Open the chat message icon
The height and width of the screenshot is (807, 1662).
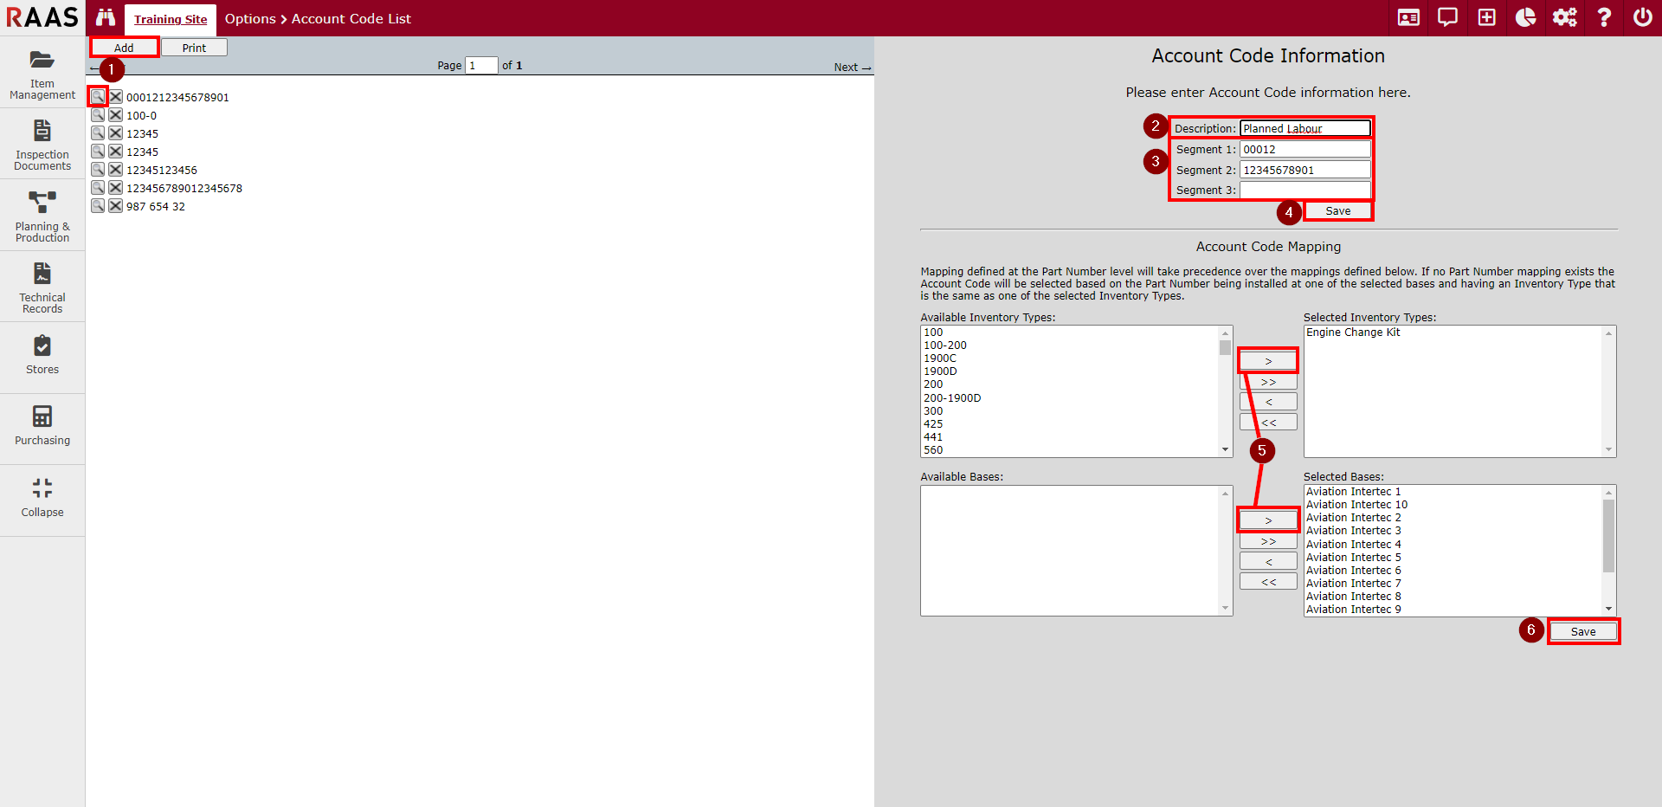pyautogui.click(x=1447, y=17)
